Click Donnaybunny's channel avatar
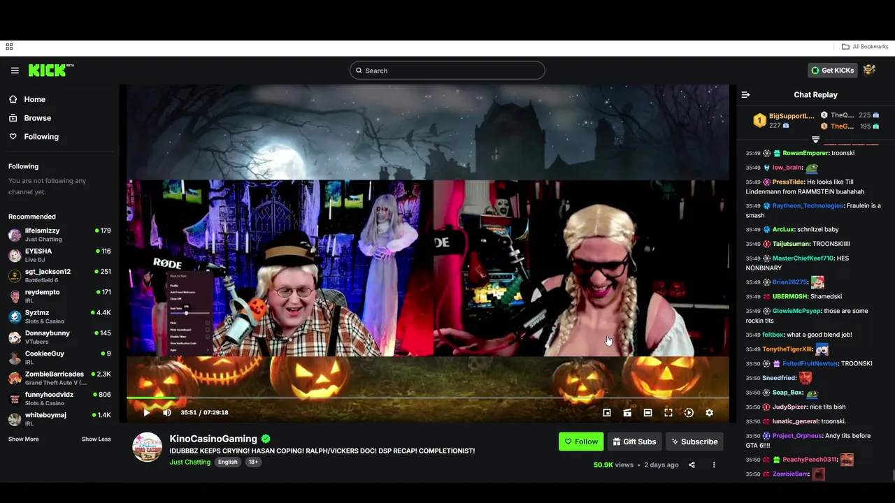 (x=15, y=337)
